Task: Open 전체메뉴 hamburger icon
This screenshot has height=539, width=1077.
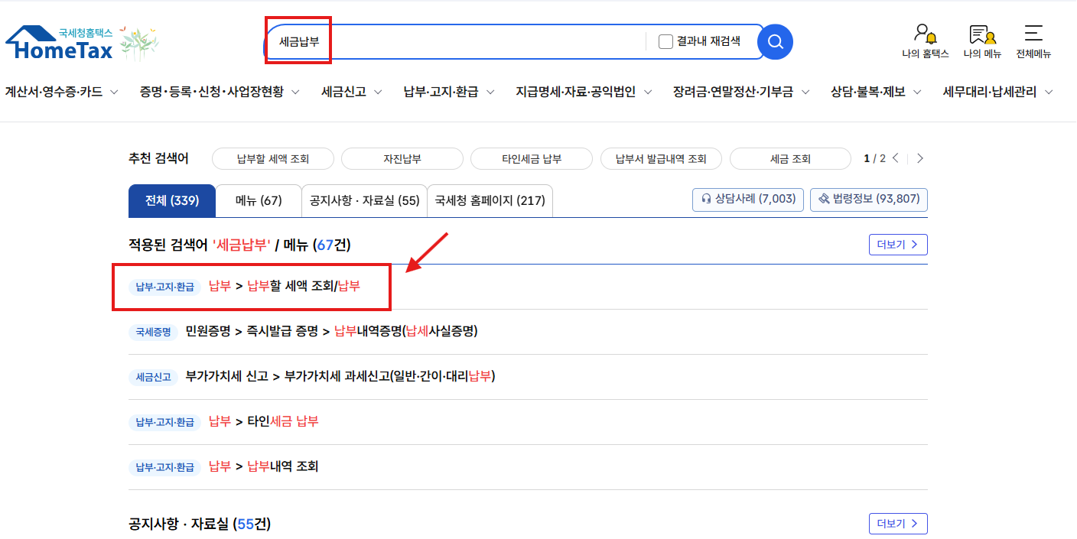Action: (x=1033, y=41)
